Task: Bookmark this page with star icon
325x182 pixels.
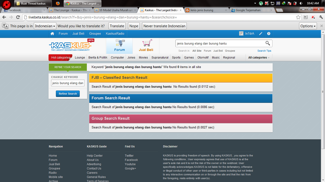Action: coord(298,17)
